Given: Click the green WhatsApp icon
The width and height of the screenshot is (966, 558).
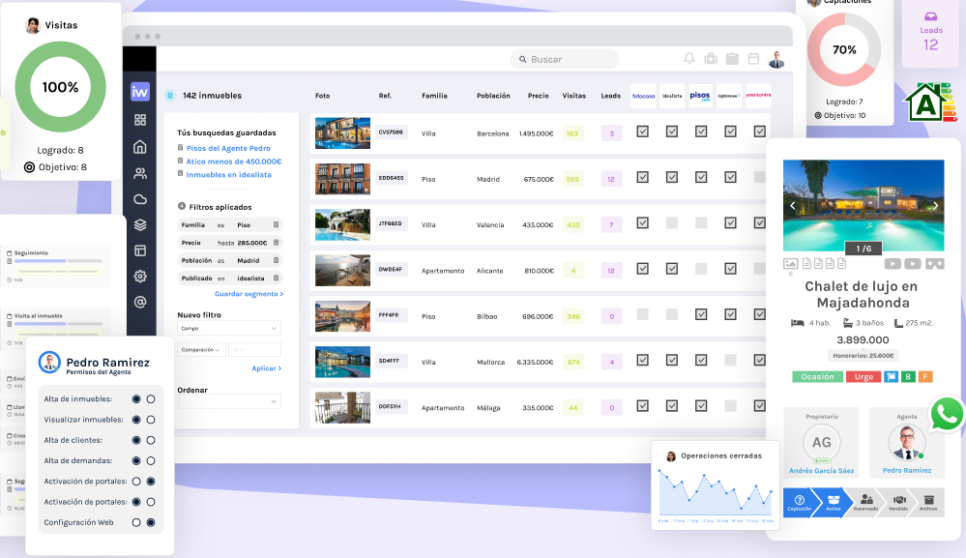Looking at the screenshot, I should click(947, 415).
